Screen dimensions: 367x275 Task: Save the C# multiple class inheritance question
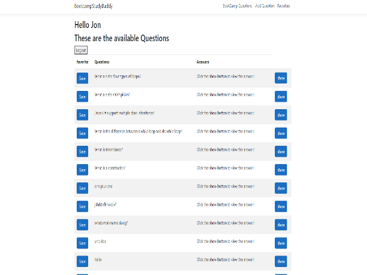click(82, 115)
